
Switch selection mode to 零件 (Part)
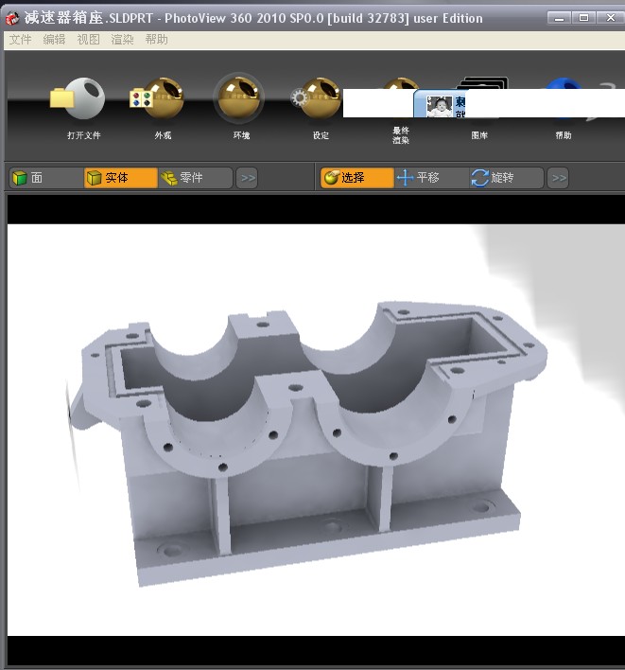point(195,178)
